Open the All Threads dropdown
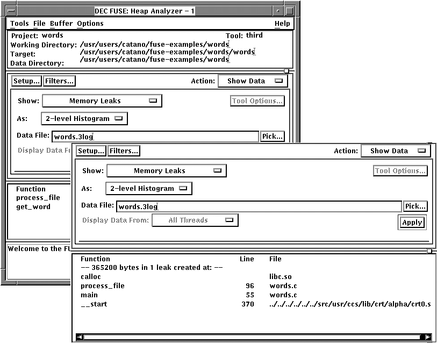This screenshot has width=437, height=343. [195, 220]
